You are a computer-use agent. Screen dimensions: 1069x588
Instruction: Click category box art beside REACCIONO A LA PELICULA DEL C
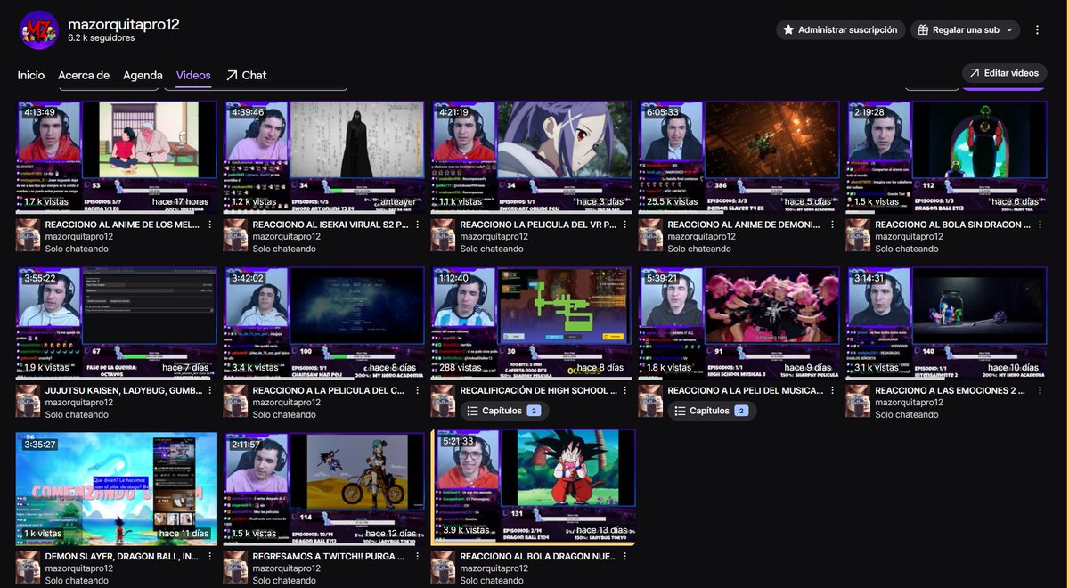coord(235,402)
